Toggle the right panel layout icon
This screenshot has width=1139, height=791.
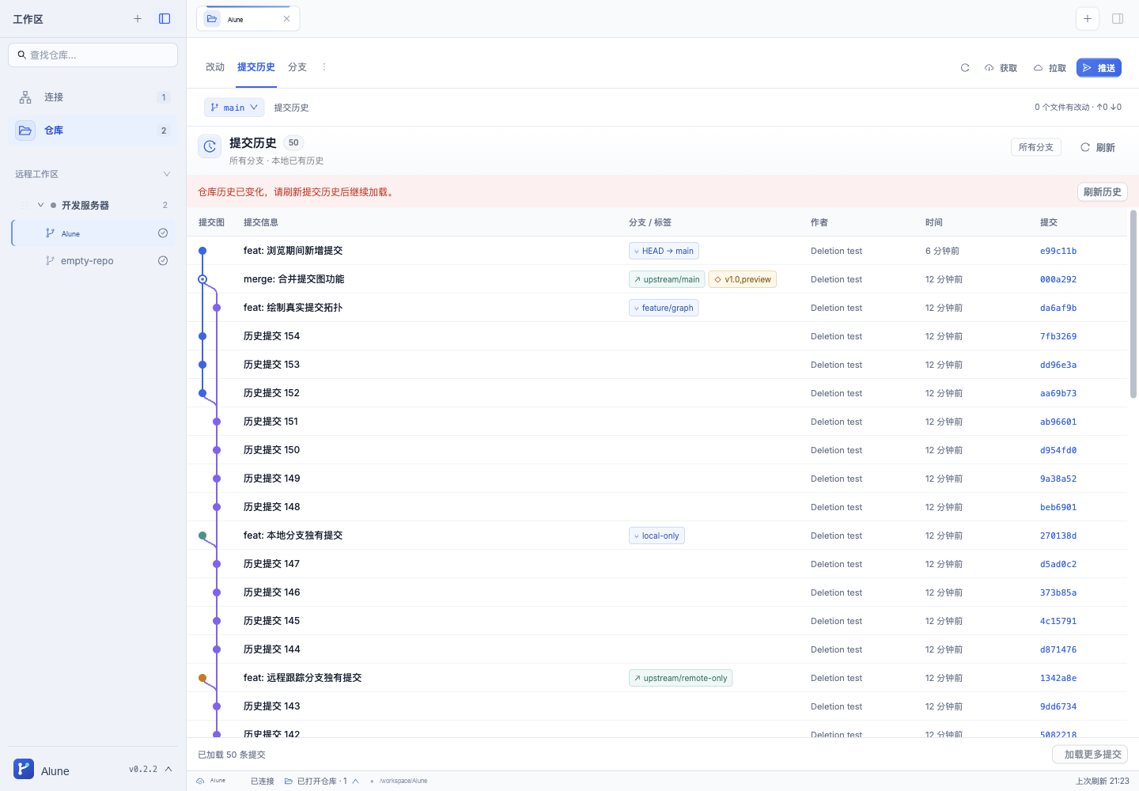[x=1118, y=19]
